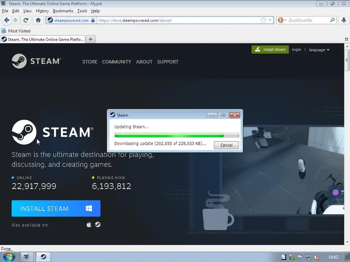The height and width of the screenshot is (262, 350).
Task: Click the Show desktop strip
Action: 347,257
